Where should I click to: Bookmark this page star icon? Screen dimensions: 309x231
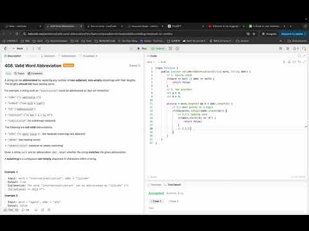tap(254, 34)
